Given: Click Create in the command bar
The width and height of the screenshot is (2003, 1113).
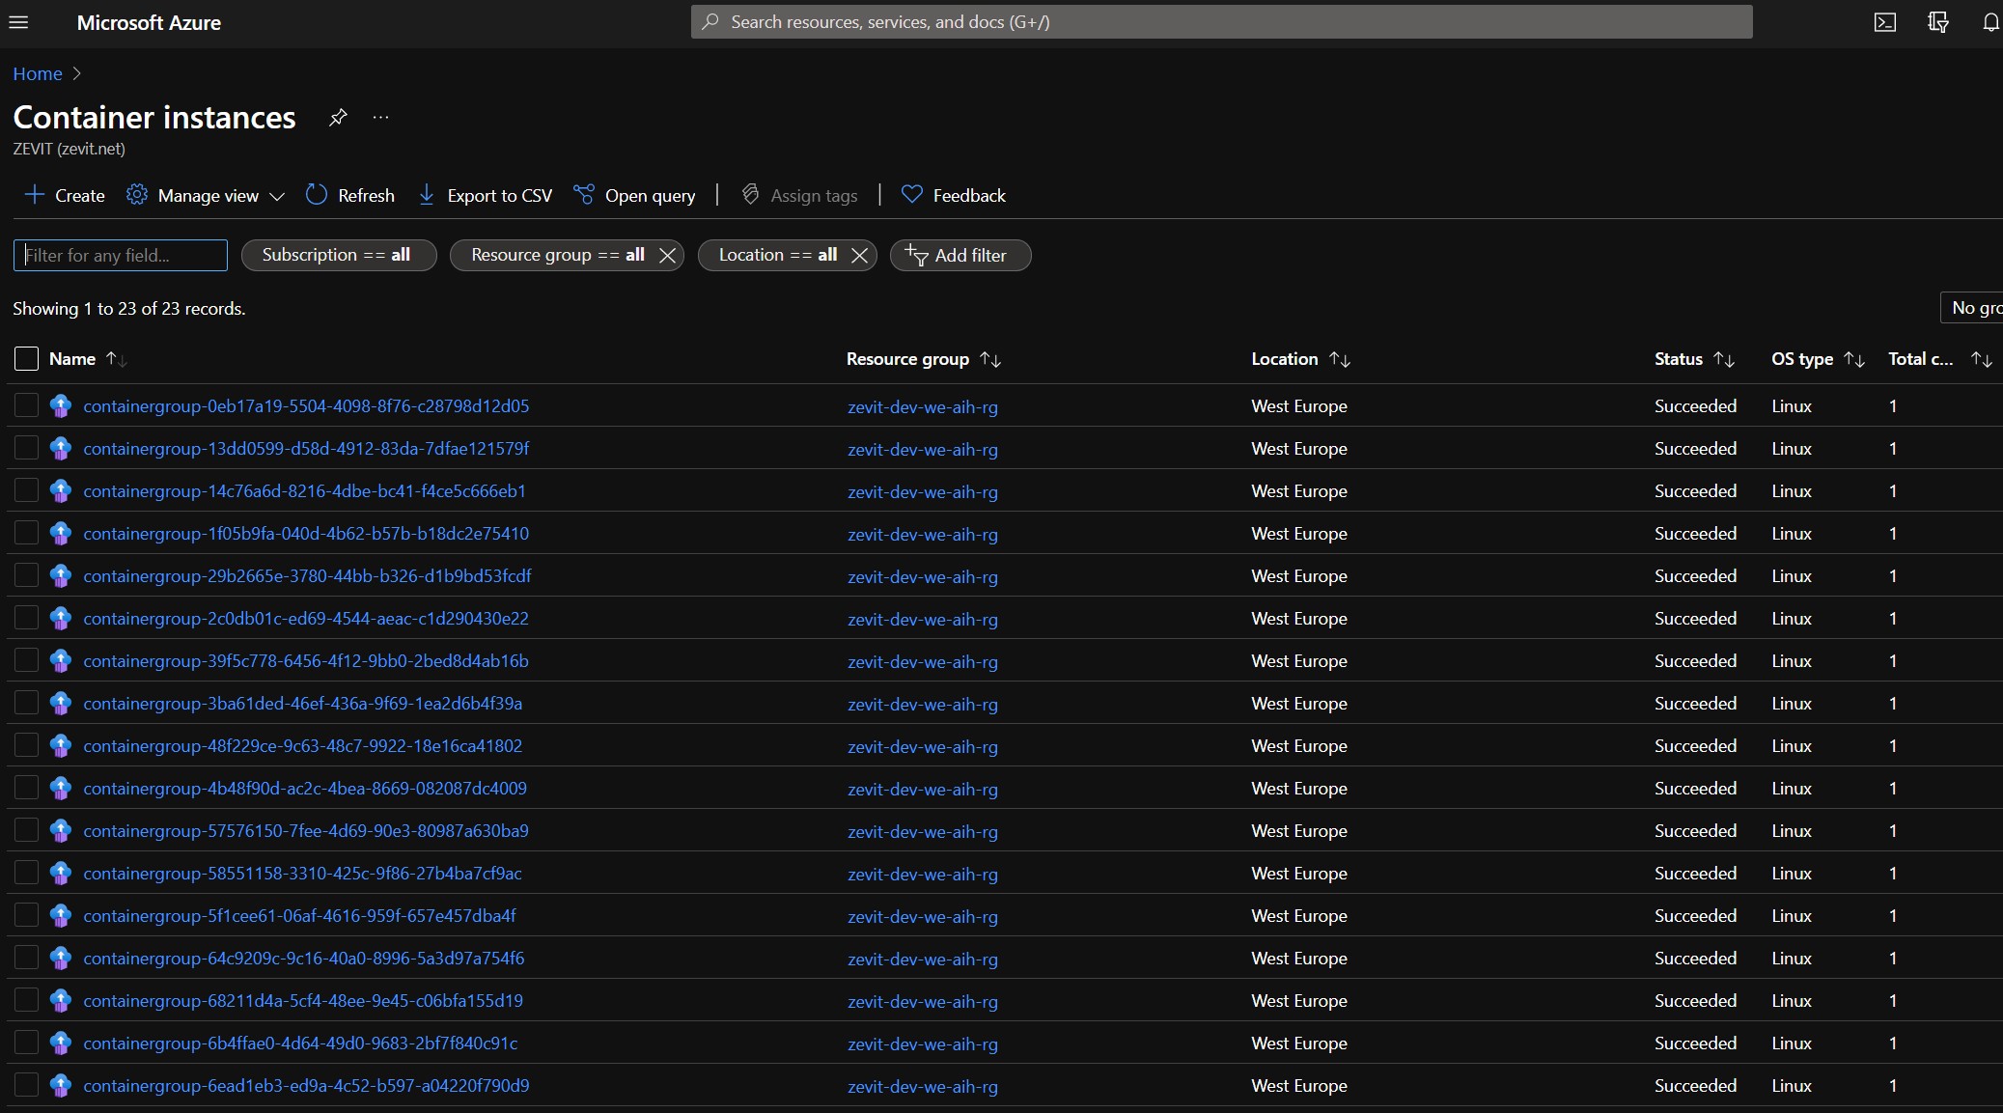Looking at the screenshot, I should [65, 196].
